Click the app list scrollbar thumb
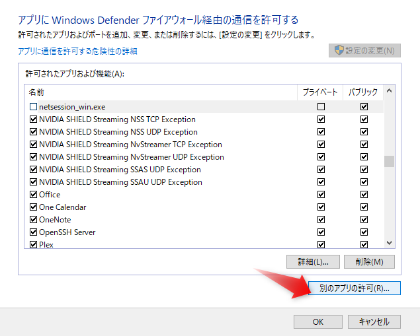 tap(389, 162)
